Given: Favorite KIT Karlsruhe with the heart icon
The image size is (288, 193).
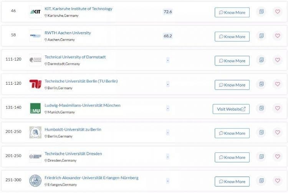Looking at the screenshot, I should coord(278,12).
